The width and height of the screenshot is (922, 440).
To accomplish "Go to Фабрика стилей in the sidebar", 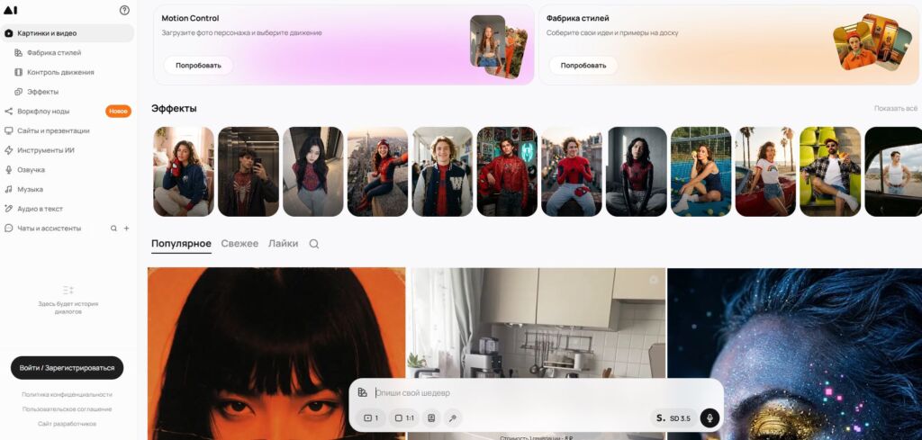I will point(54,53).
